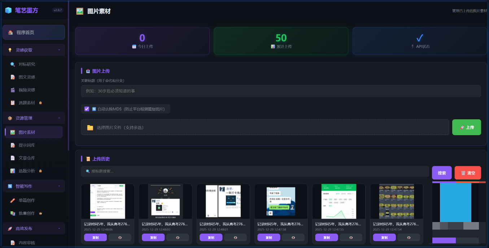489x248 pixels.
Task: Uncheck the 自动去除MD5 checkbox
Action: click(x=87, y=109)
